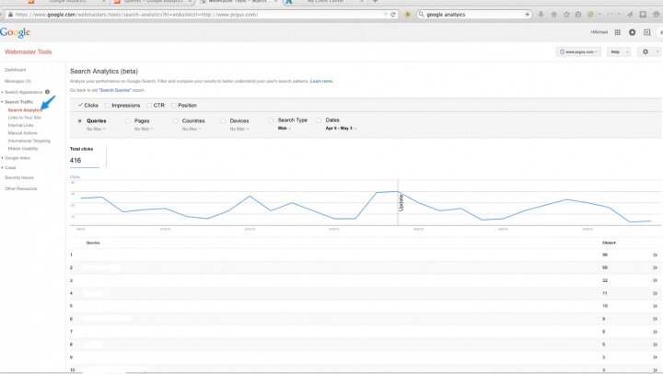Open the Webmaster Tools settings gear

646,51
